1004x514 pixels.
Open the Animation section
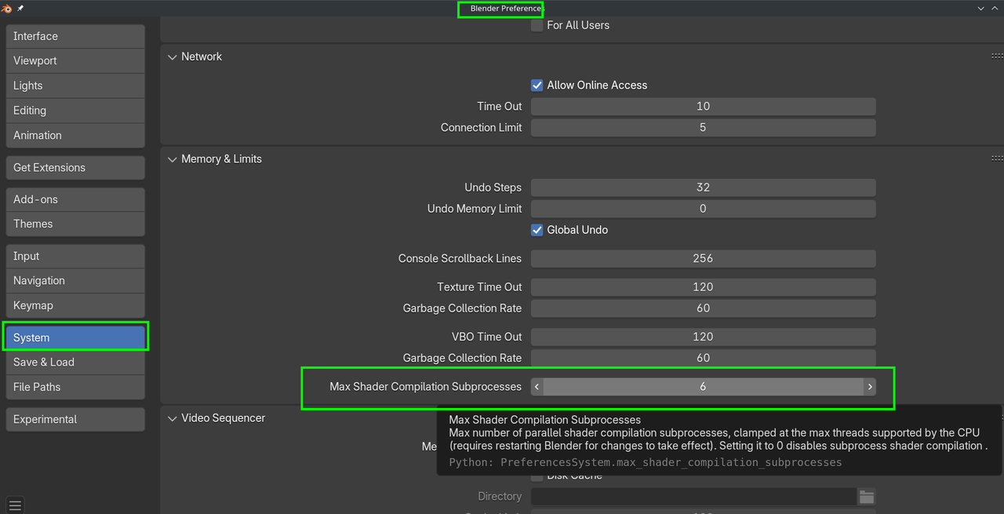click(x=75, y=135)
